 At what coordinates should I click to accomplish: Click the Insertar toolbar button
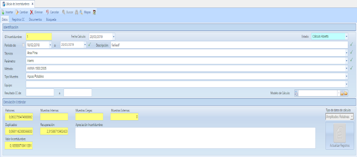pyautogui.click(x=7, y=12)
